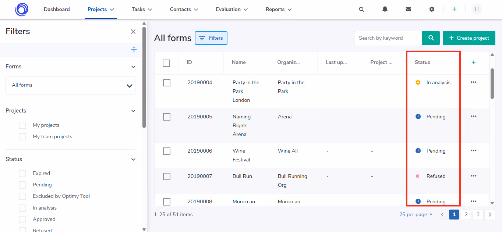Click Create project button
This screenshot has height=232, width=502.
(x=469, y=38)
